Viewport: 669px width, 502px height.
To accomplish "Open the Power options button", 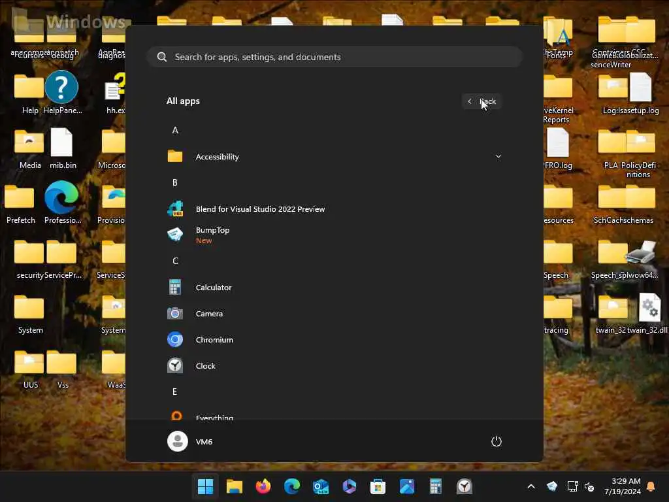I will coord(496,441).
